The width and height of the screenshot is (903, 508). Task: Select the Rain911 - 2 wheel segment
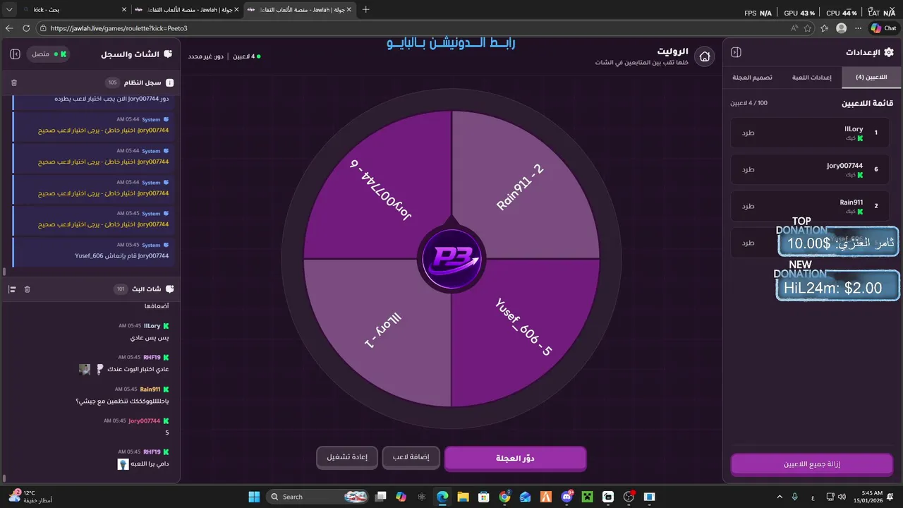point(521,186)
